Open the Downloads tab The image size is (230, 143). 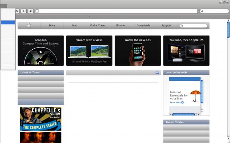click(x=143, y=25)
